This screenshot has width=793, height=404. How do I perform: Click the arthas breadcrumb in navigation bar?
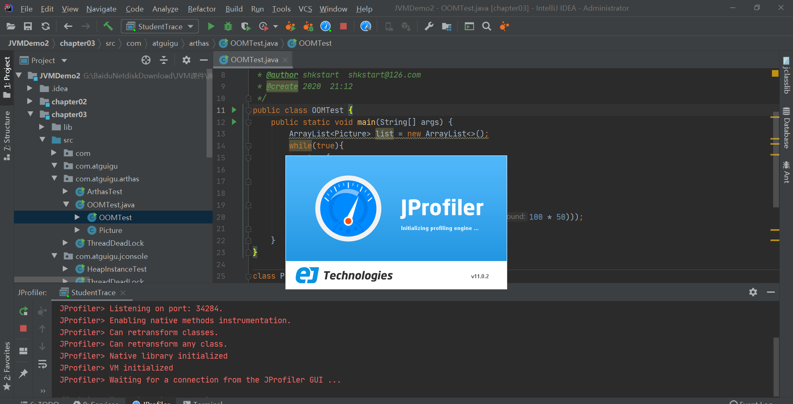click(199, 43)
